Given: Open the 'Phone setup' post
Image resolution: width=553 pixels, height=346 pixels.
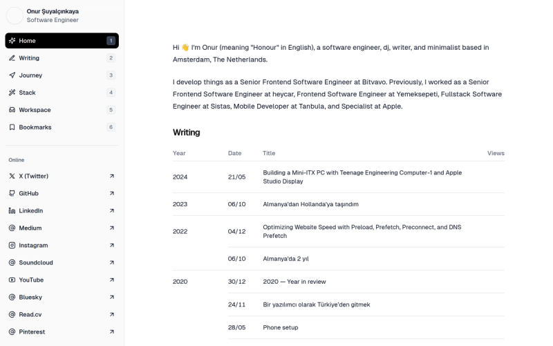Looking at the screenshot, I should click(x=281, y=327).
